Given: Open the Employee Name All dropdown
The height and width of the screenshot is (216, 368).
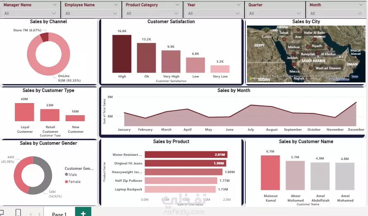Looking at the screenshot, I should coord(91,14).
